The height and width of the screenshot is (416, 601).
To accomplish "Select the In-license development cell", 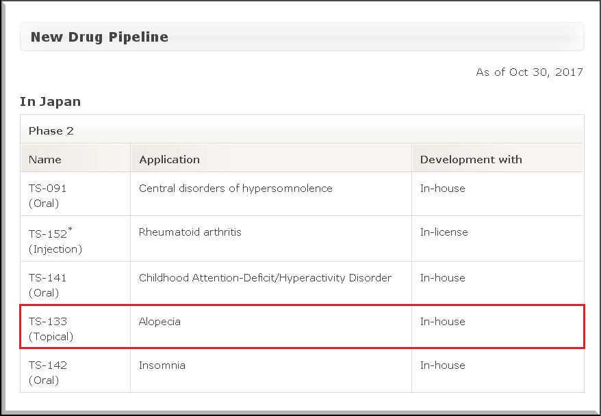I will [x=444, y=232].
